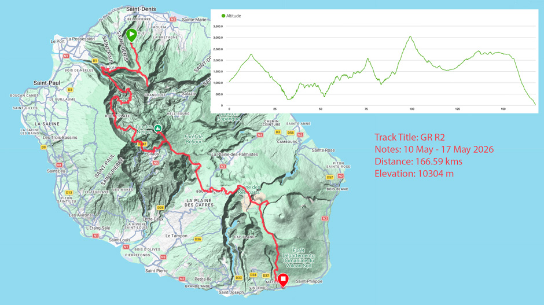Click the Cap Blanc label
Image resolution: width=544 pixels, height=305 pixels.
(x=245, y=237)
